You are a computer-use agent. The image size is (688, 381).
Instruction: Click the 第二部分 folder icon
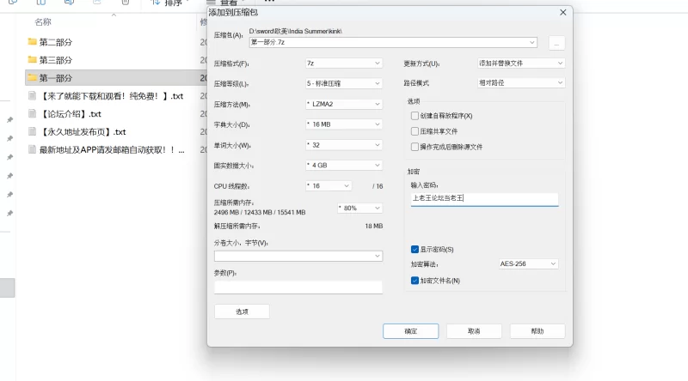tap(33, 41)
